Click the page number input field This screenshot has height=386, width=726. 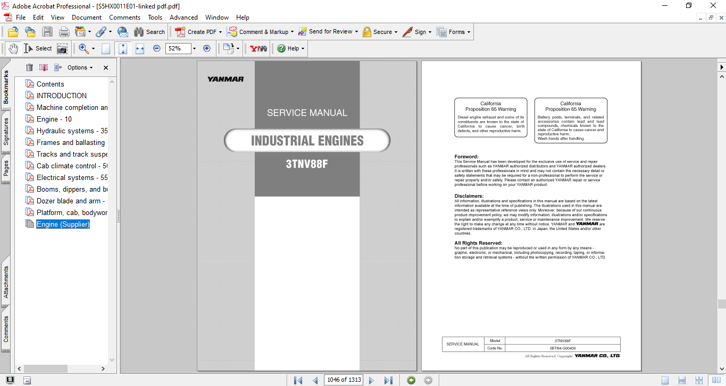point(343,380)
